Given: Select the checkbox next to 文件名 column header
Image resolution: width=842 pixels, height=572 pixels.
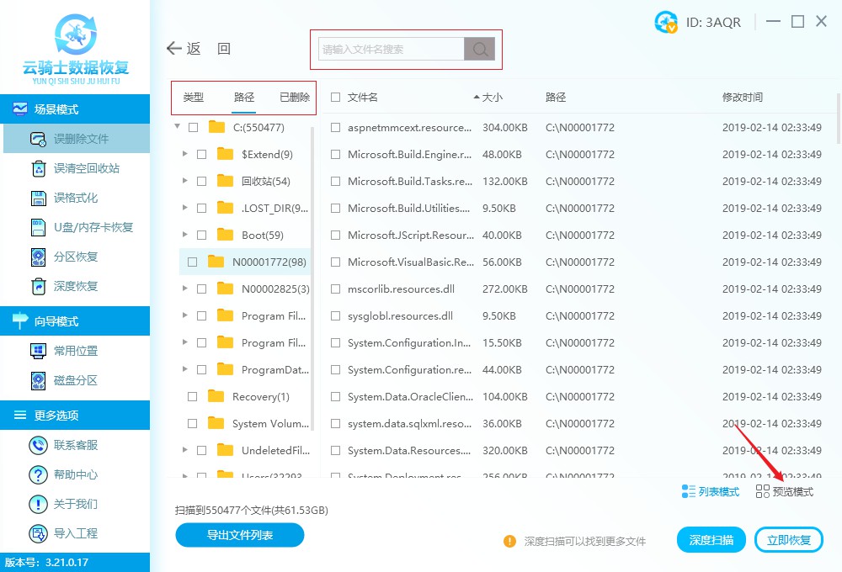Looking at the screenshot, I should click(x=333, y=97).
